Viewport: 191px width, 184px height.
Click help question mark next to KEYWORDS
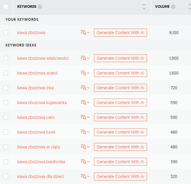[40, 7]
